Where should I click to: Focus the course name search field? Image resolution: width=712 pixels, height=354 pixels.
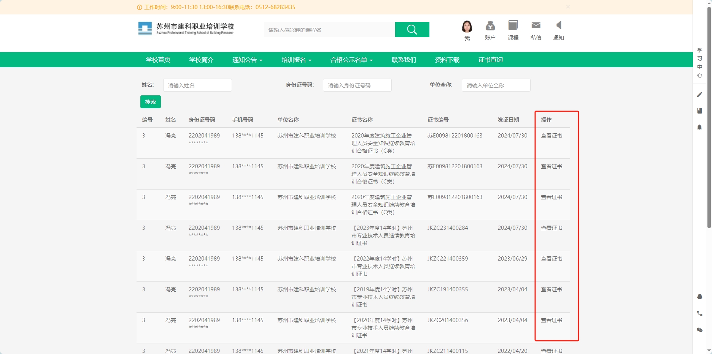[329, 30]
